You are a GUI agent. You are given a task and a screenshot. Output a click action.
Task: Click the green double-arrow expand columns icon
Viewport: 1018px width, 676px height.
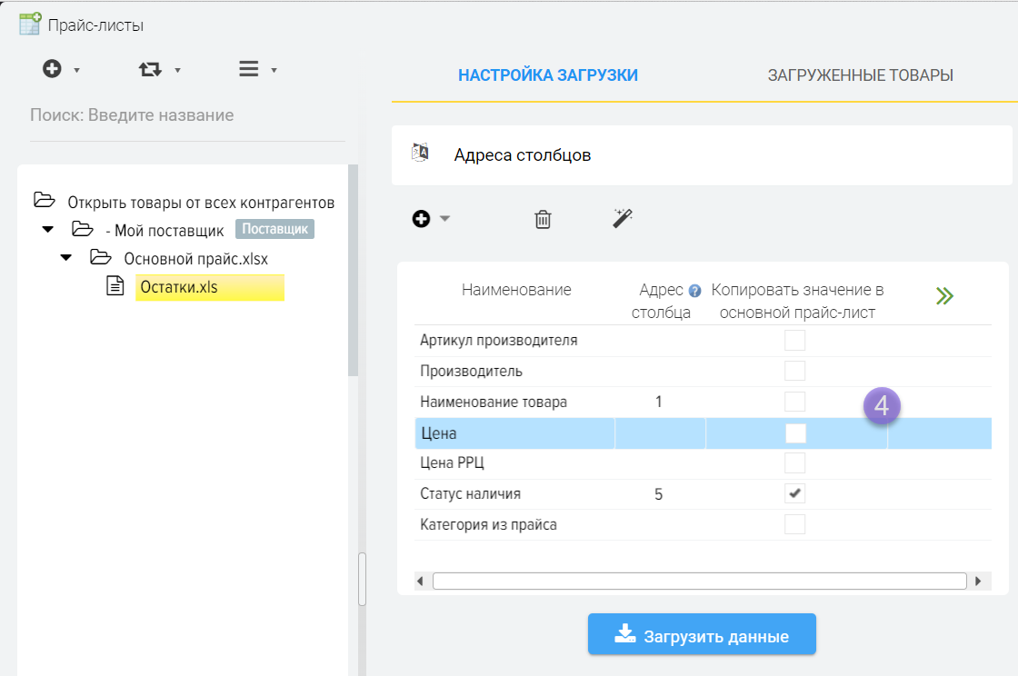tap(944, 295)
